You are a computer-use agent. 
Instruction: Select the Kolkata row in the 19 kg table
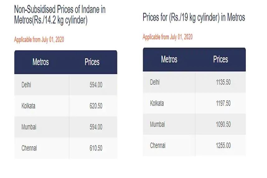[194, 103]
